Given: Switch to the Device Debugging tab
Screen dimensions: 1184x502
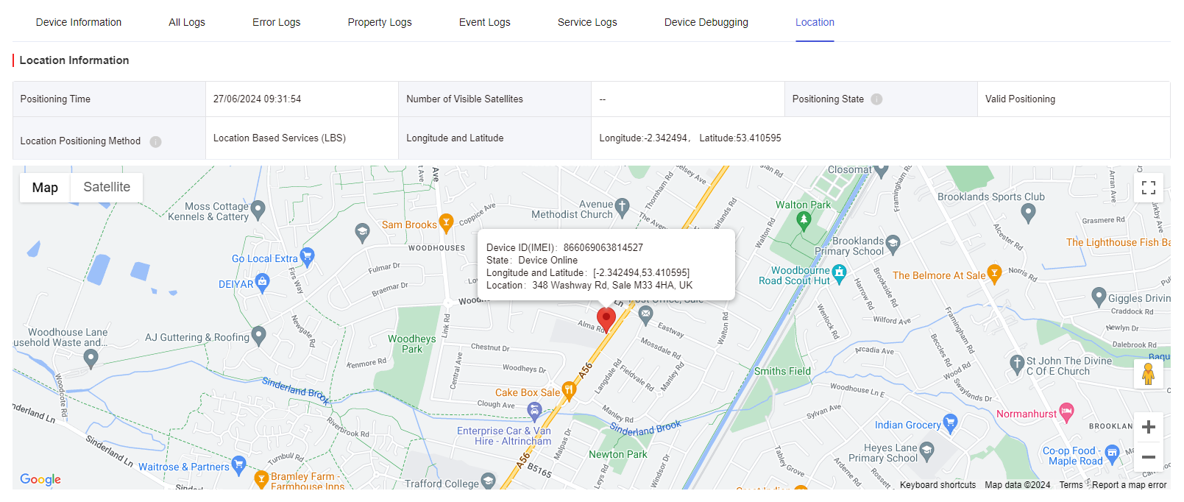Looking at the screenshot, I should pyautogui.click(x=706, y=22).
